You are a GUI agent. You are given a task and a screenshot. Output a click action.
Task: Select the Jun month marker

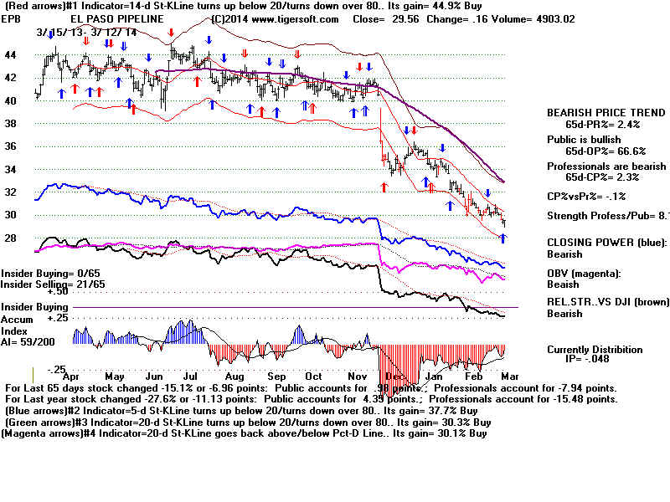[154, 376]
